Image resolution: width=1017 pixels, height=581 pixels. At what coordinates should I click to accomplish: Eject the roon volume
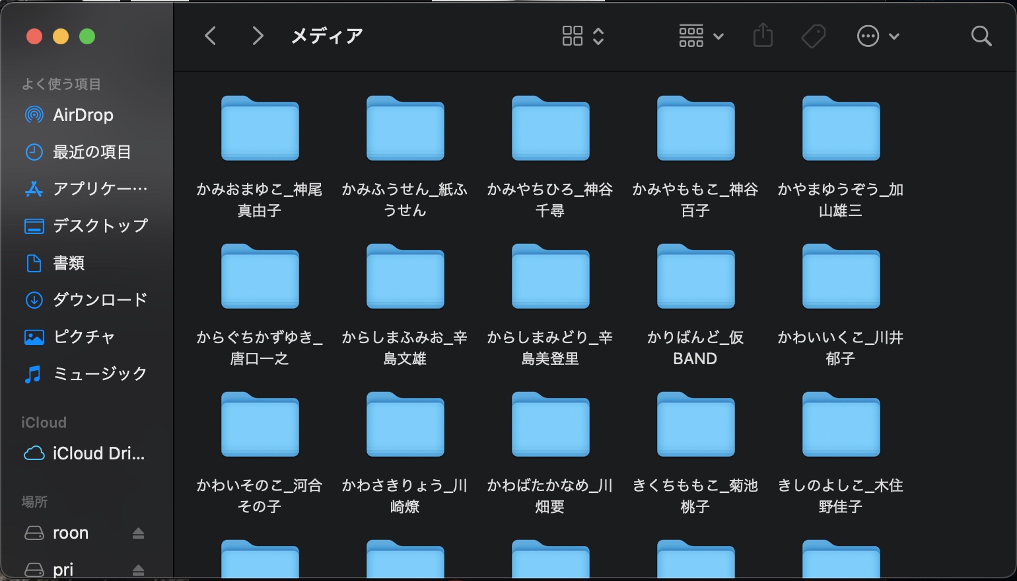click(x=138, y=533)
